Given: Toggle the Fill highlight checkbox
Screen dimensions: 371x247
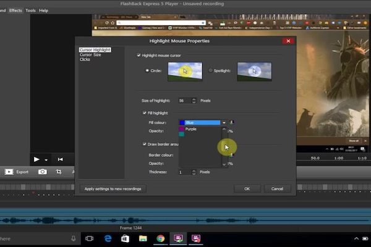Looking at the screenshot, I should pos(144,113).
